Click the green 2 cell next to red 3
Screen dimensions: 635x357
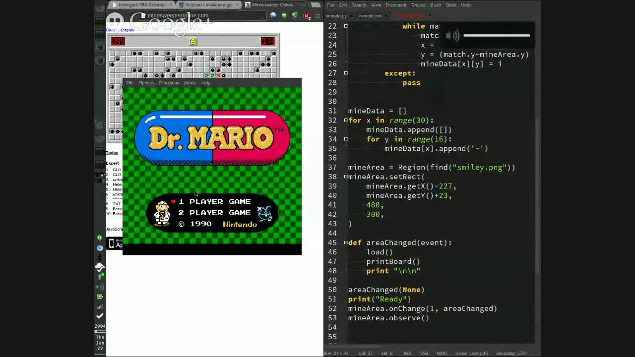click(212, 75)
